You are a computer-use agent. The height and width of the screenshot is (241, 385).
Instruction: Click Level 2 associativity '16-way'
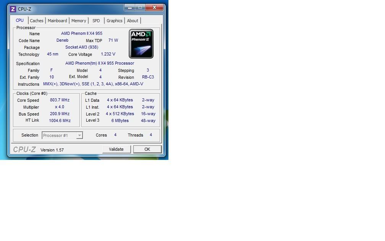point(148,114)
